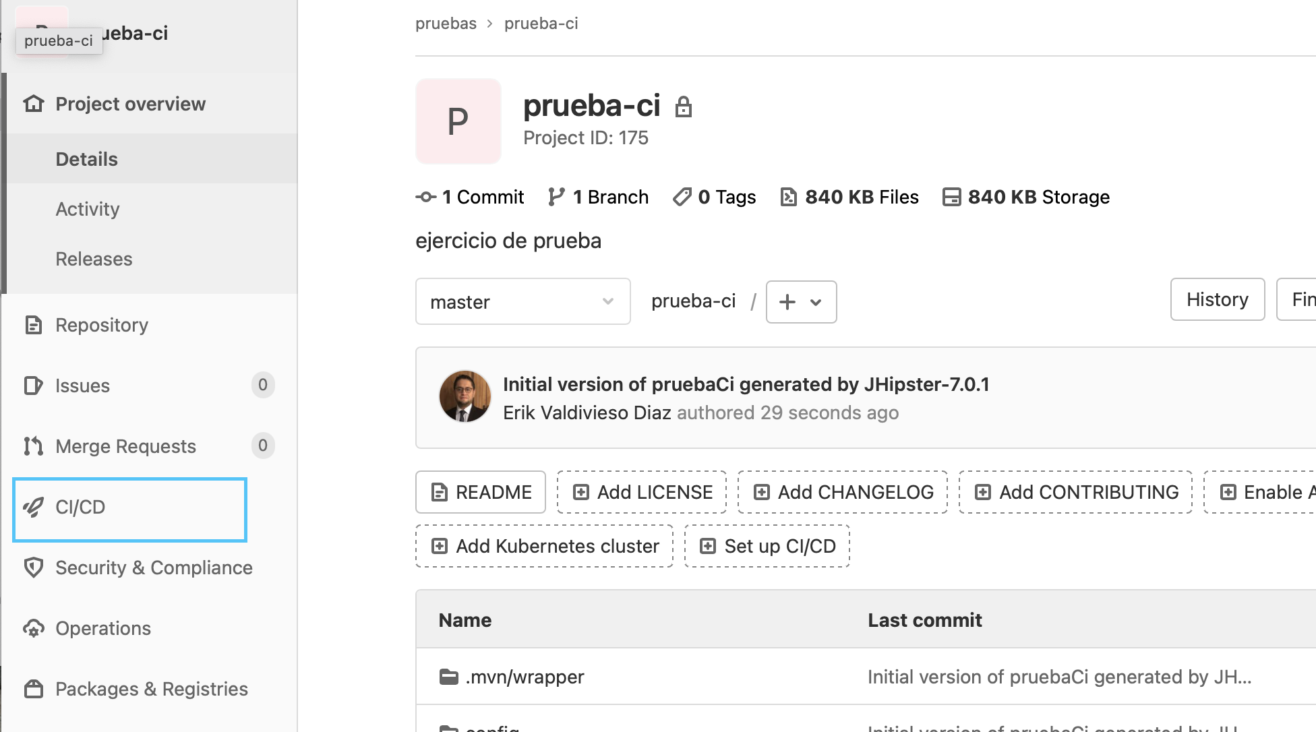Viewport: 1316px width, 732px height.
Task: Click the Issues icon in the sidebar
Action: (x=34, y=386)
